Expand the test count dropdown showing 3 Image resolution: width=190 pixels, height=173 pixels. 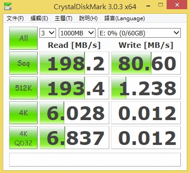48,33
